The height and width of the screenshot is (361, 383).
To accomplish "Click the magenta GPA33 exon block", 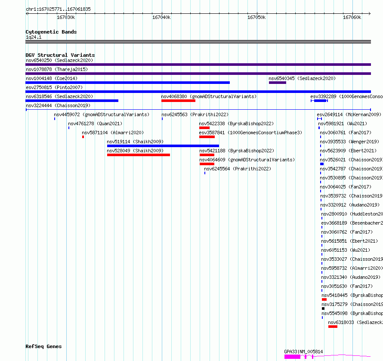I will tap(292, 357).
